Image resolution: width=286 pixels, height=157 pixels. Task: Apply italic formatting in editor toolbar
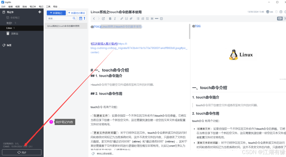click(x=115, y=19)
